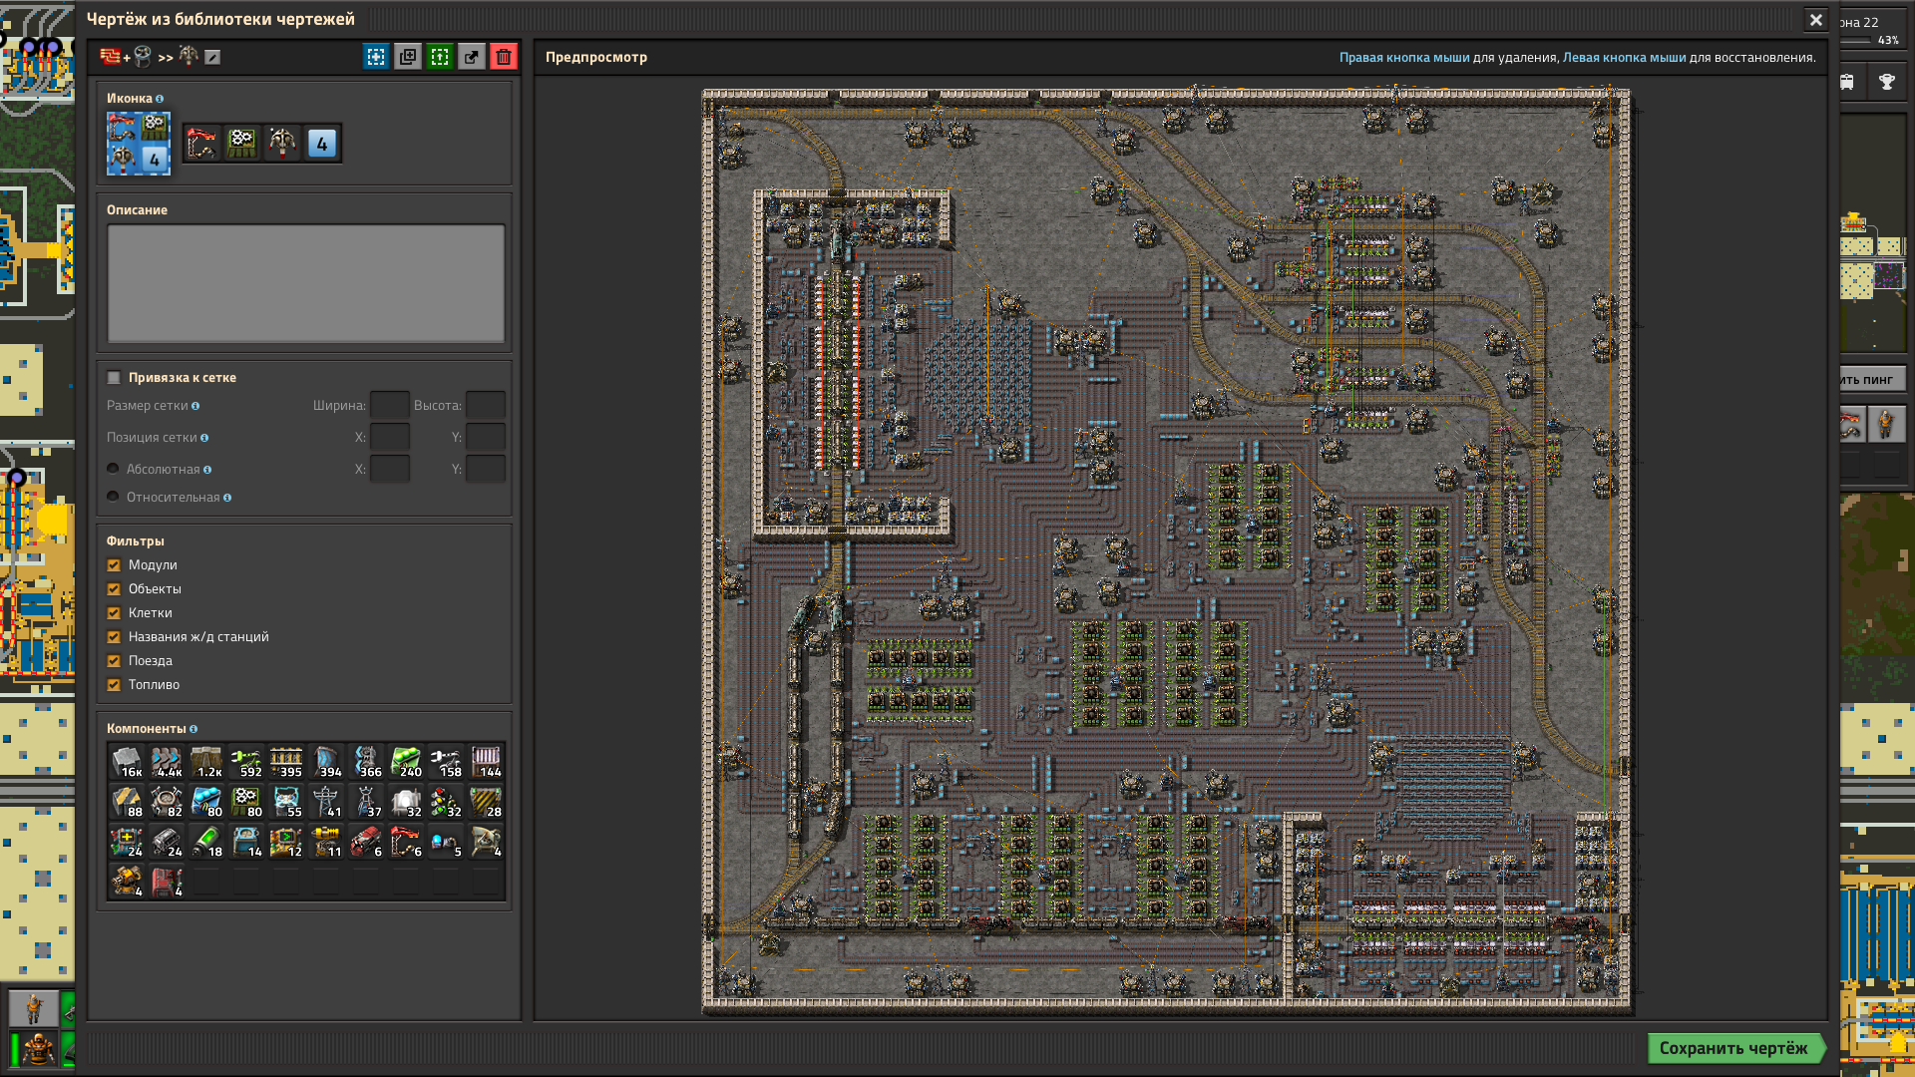Screen dimensions: 1915x1077
Task: Click the info icon next to Позиция сетки
Action: [204, 438]
